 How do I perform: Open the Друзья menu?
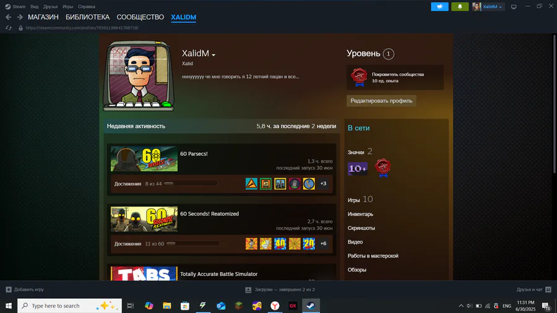coord(51,6)
